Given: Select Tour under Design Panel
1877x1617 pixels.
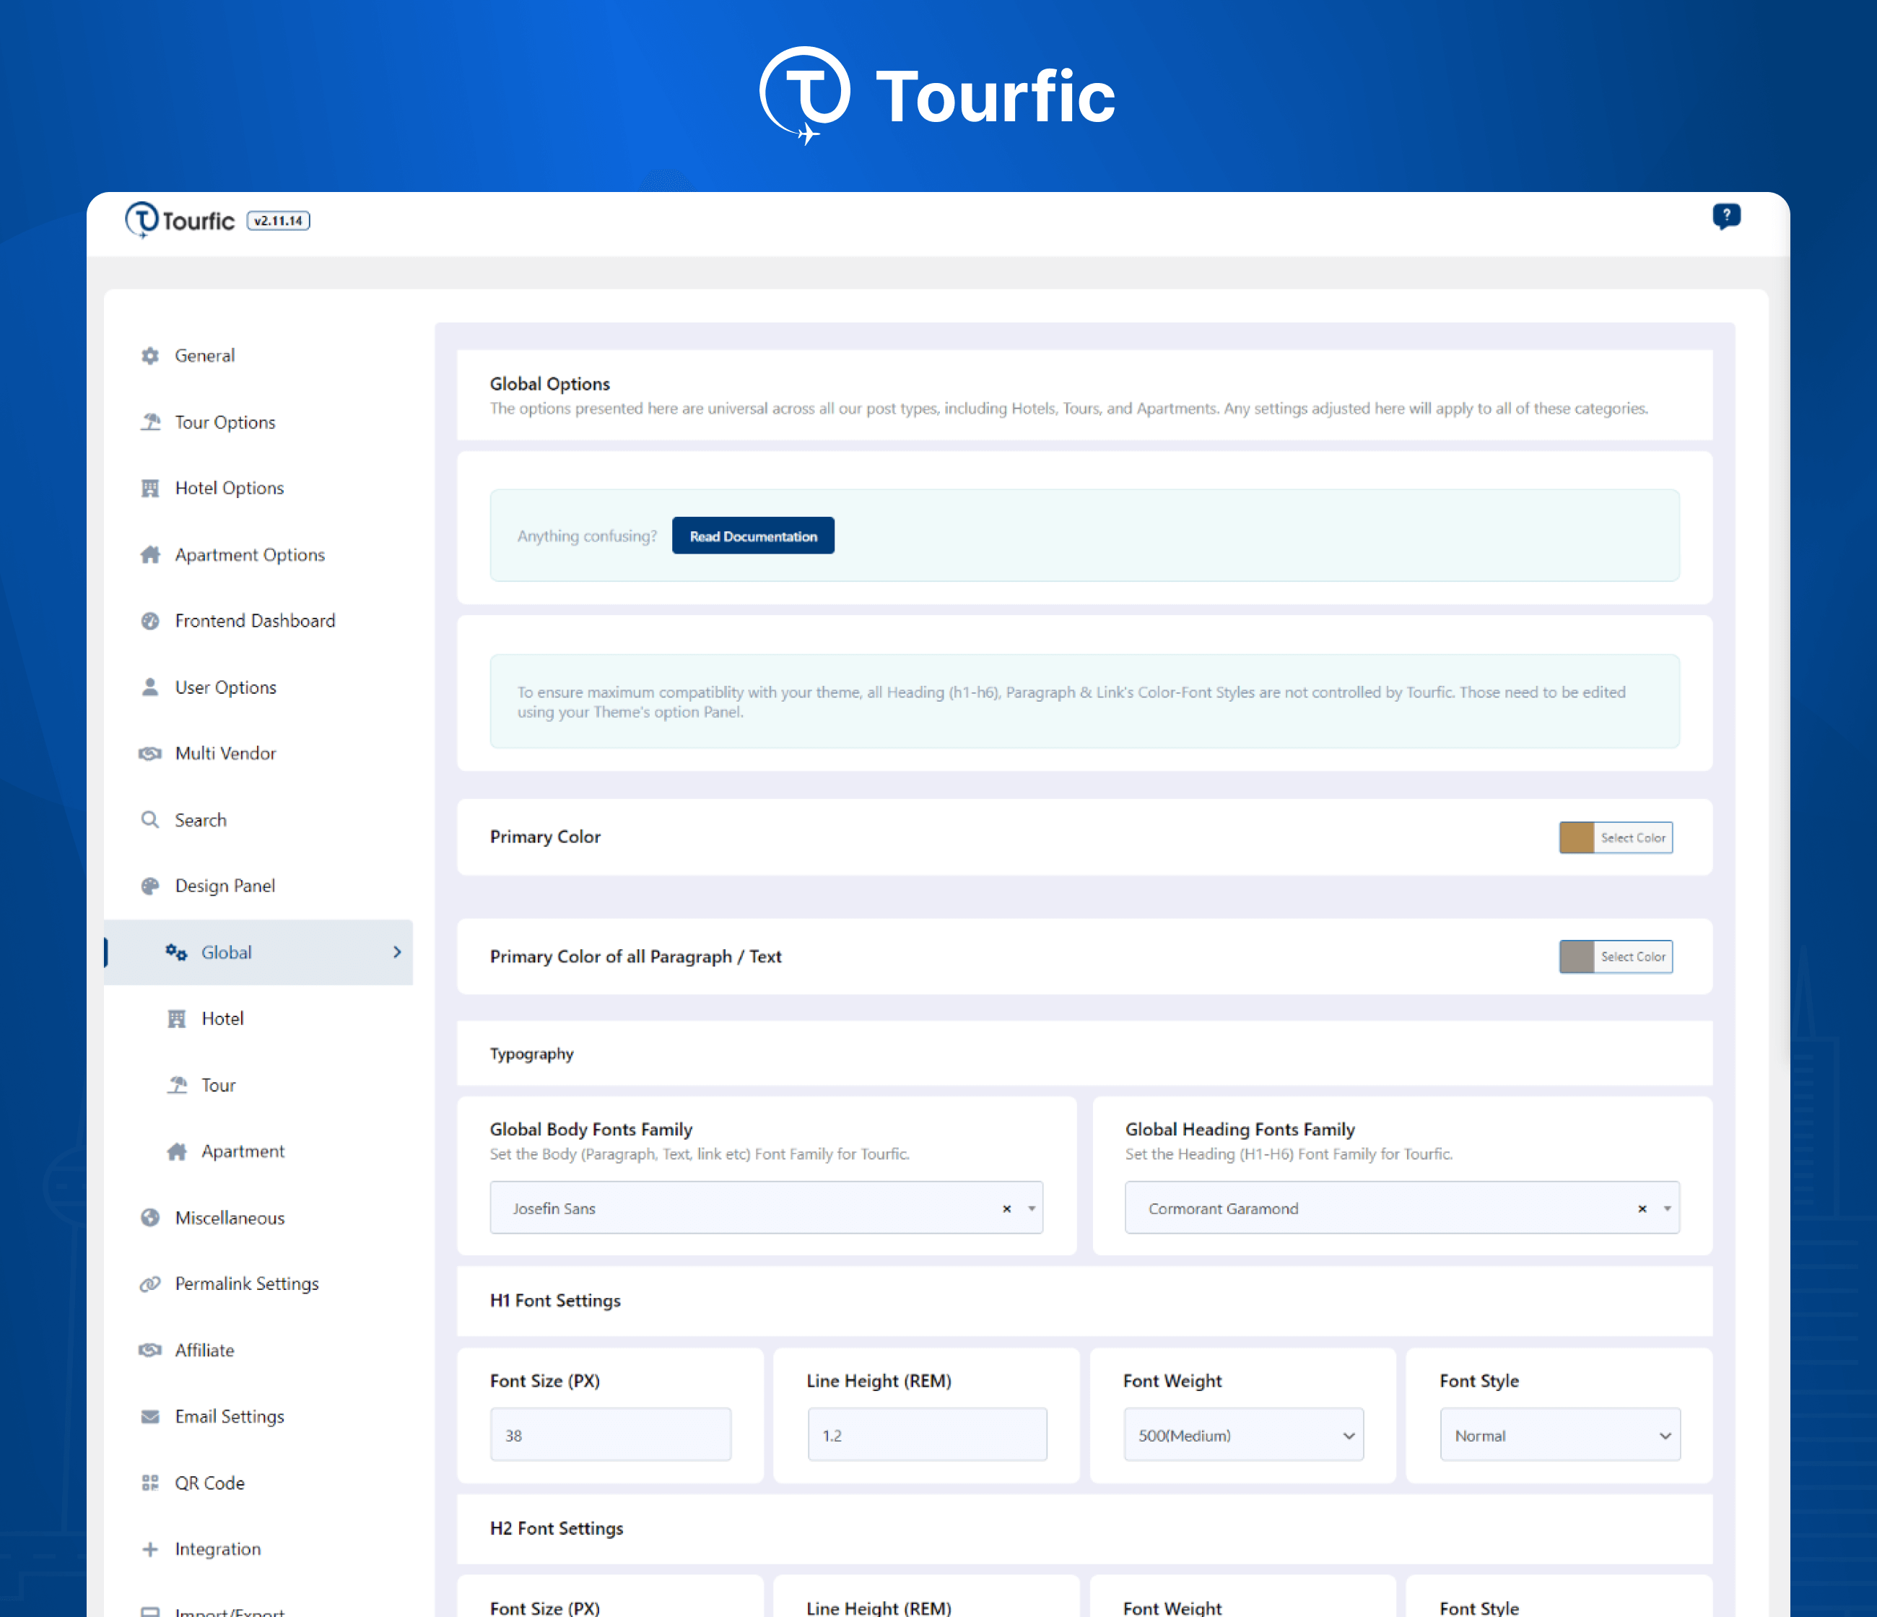Looking at the screenshot, I should click(x=218, y=1084).
